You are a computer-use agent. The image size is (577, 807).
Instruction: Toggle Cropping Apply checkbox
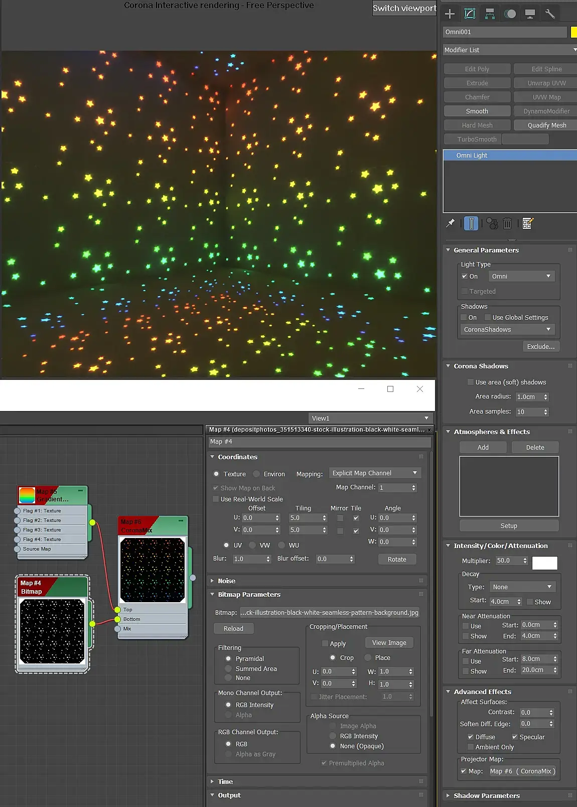pyautogui.click(x=325, y=643)
